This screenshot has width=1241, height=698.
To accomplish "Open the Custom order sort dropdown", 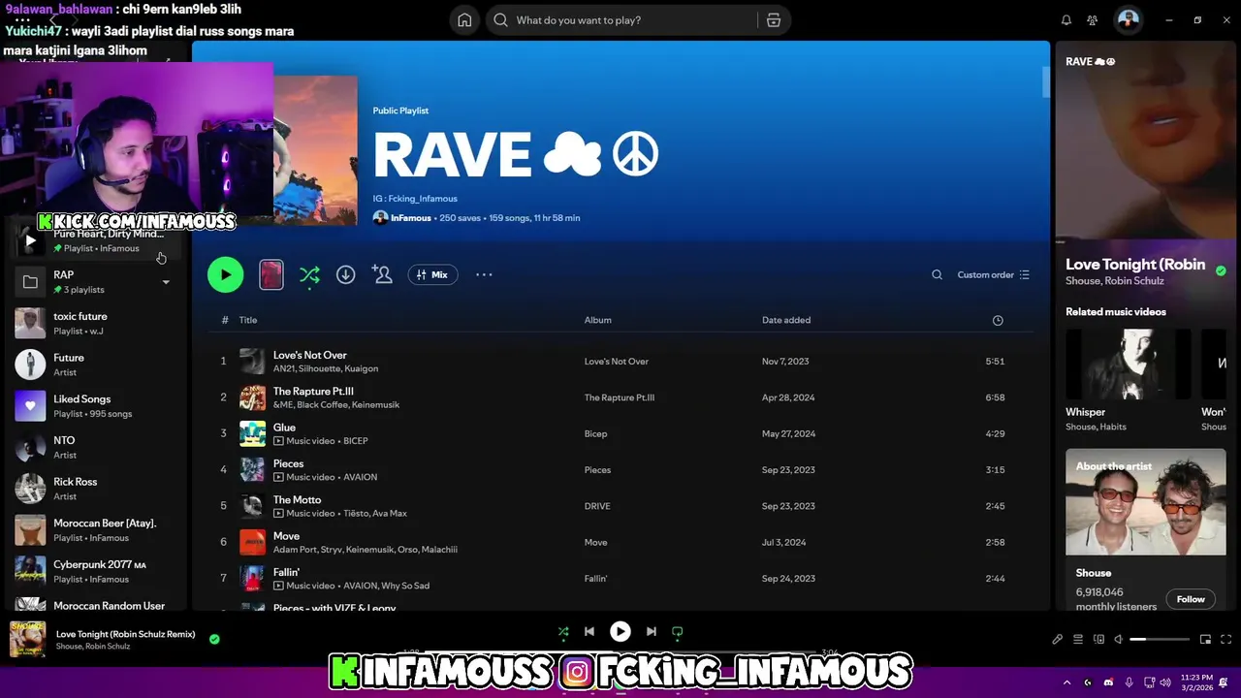I will point(993,274).
